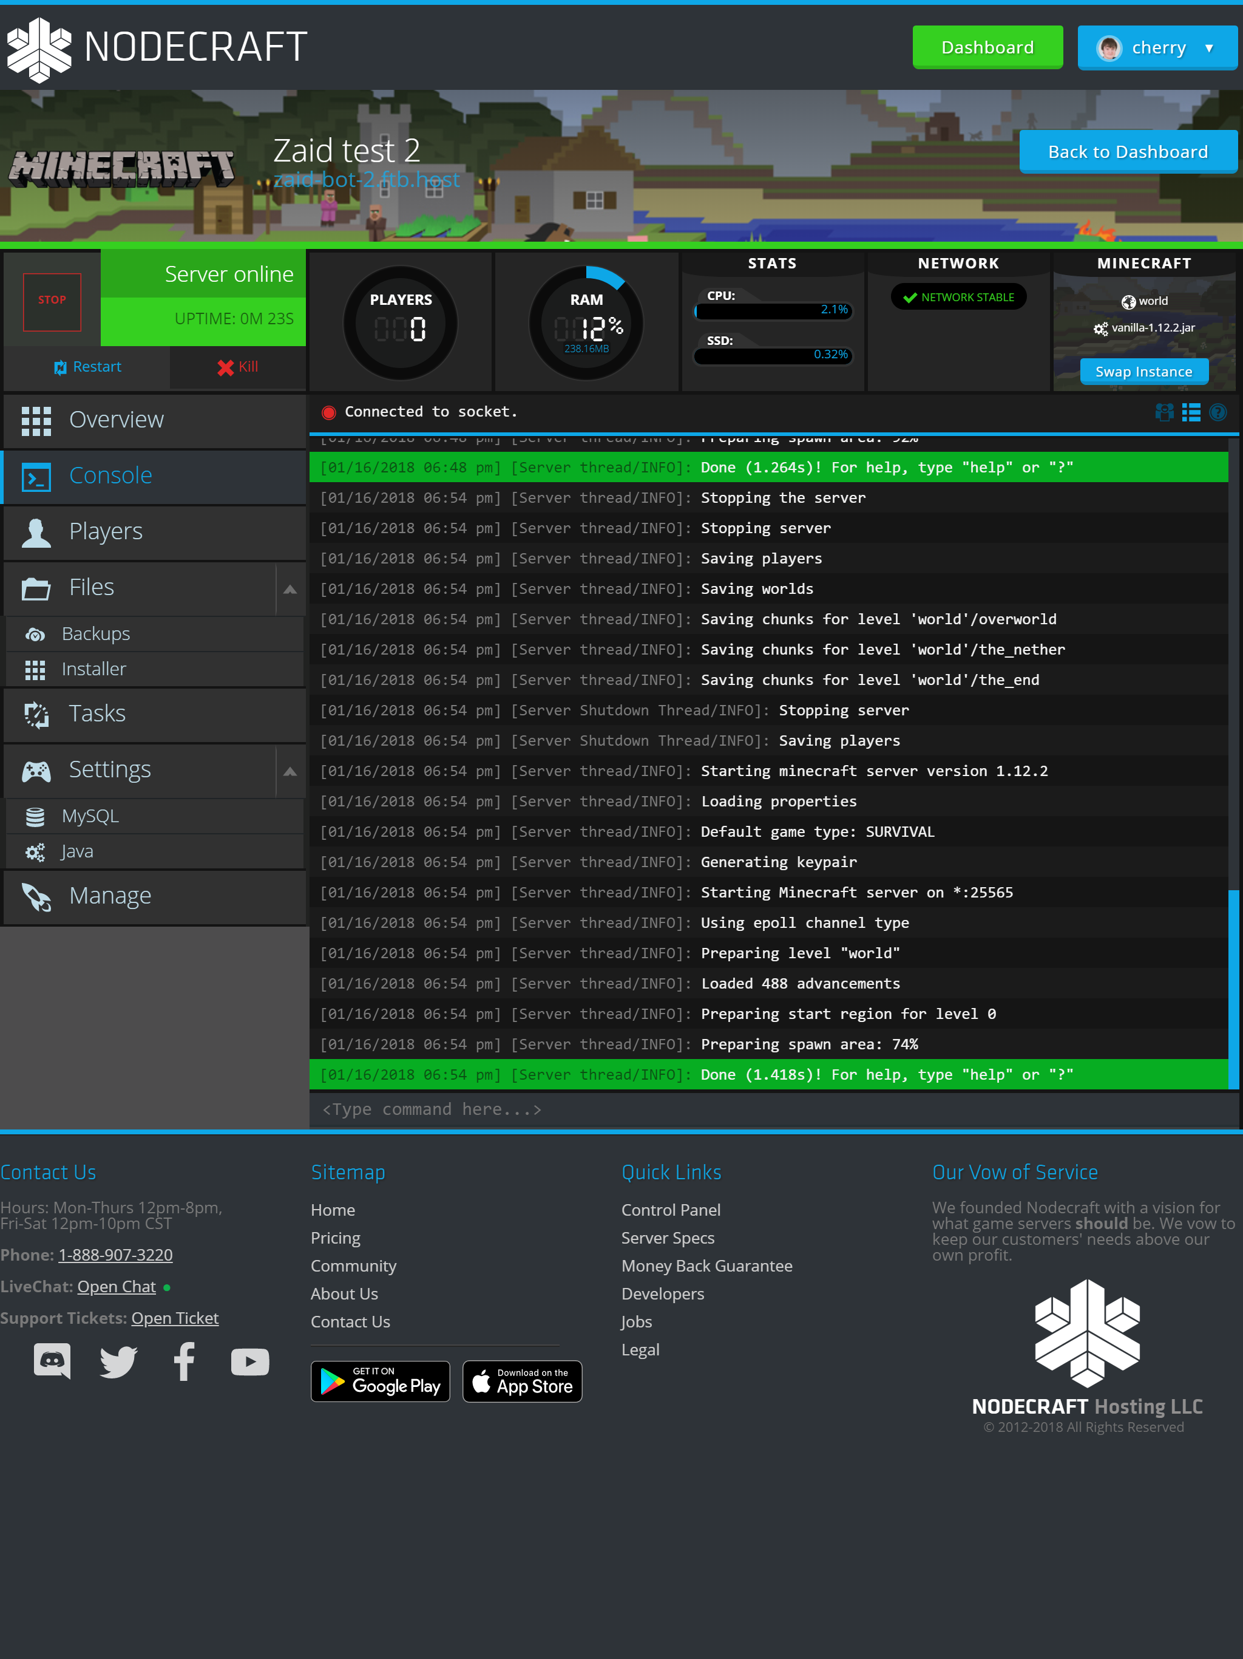Open LiveChat Open Chat link

point(116,1286)
